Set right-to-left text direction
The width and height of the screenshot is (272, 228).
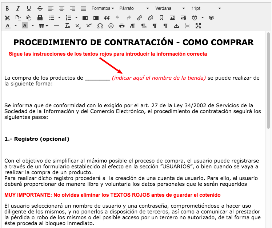click(144, 26)
